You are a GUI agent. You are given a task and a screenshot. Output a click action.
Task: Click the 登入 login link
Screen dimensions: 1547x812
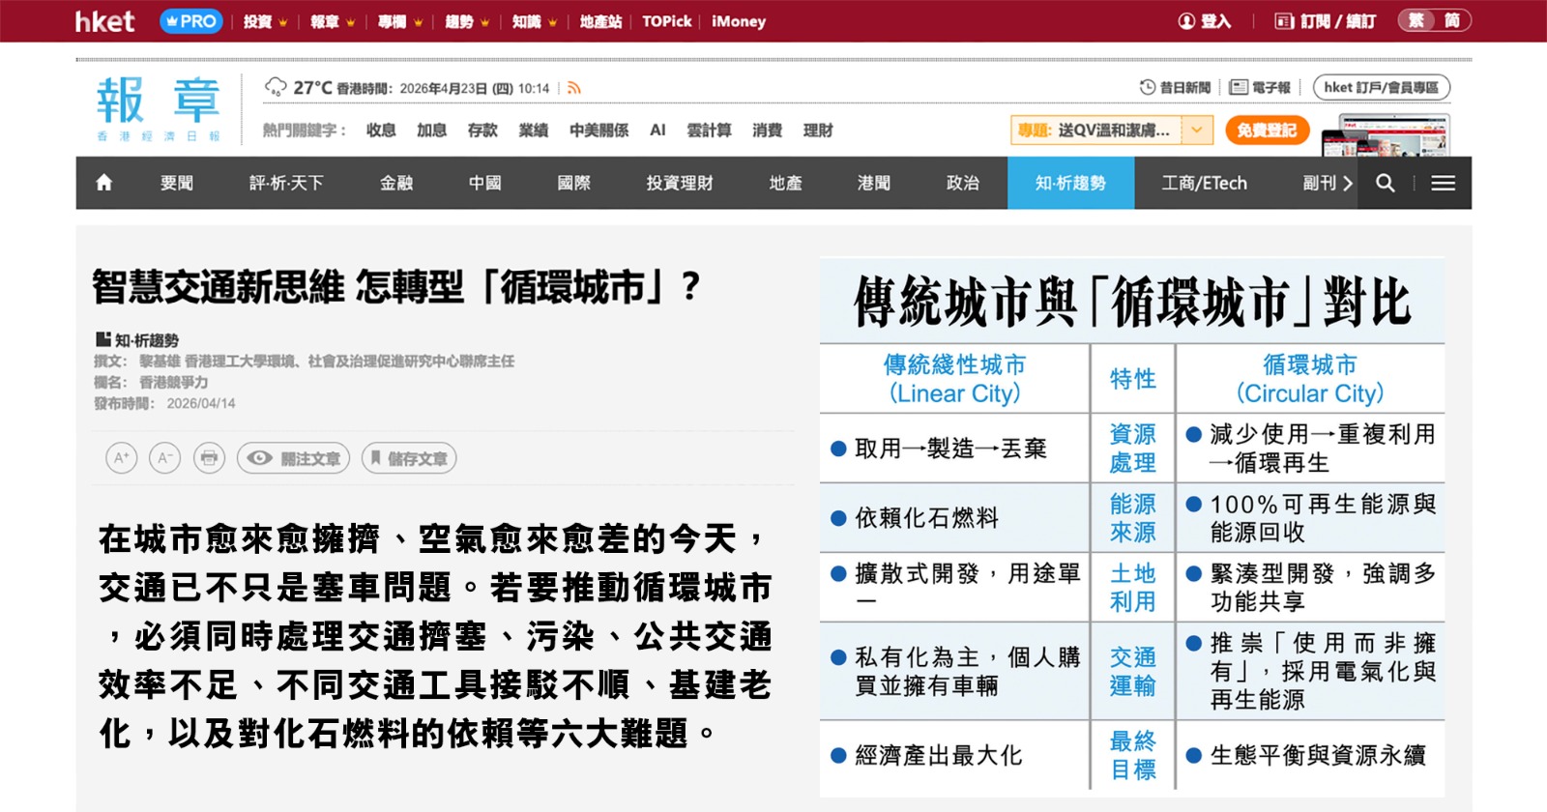tap(1205, 21)
